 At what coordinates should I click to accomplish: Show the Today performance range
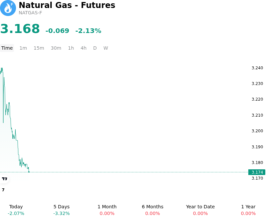pyautogui.click(x=16, y=210)
